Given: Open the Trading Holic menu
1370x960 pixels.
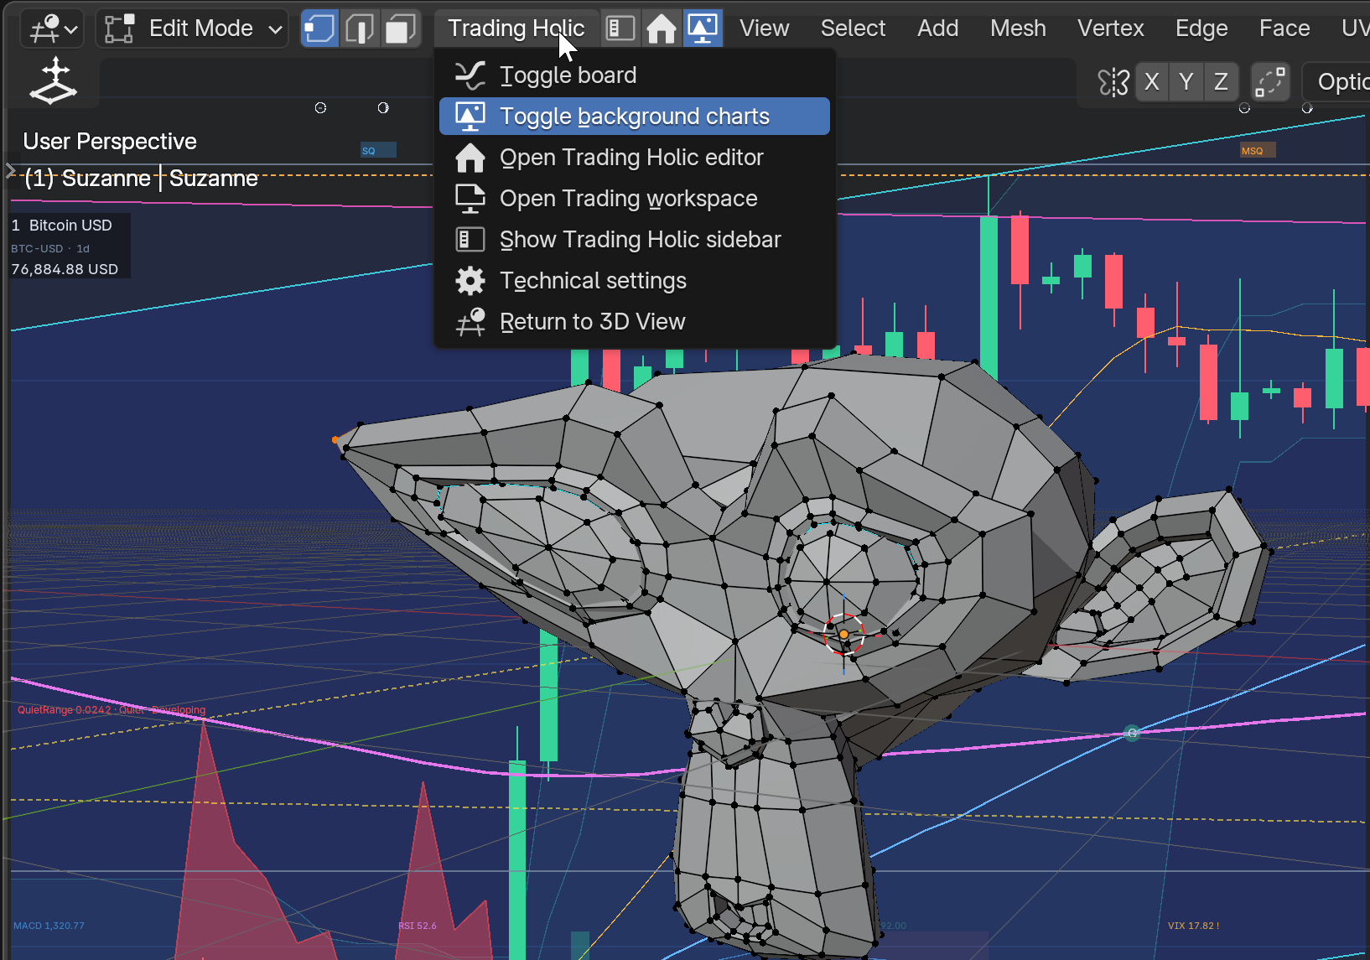Looking at the screenshot, I should 516,29.
